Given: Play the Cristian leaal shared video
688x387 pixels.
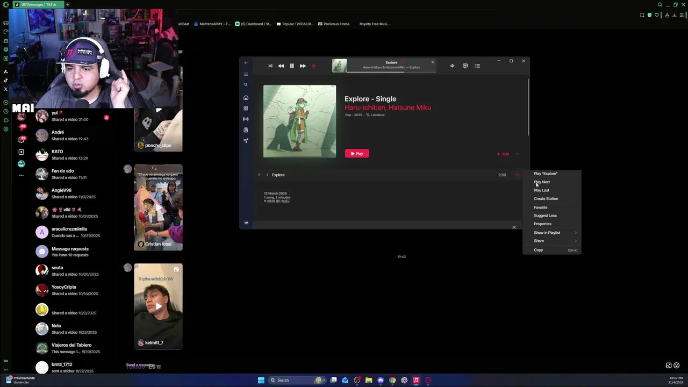Looking at the screenshot, I should click(x=158, y=207).
